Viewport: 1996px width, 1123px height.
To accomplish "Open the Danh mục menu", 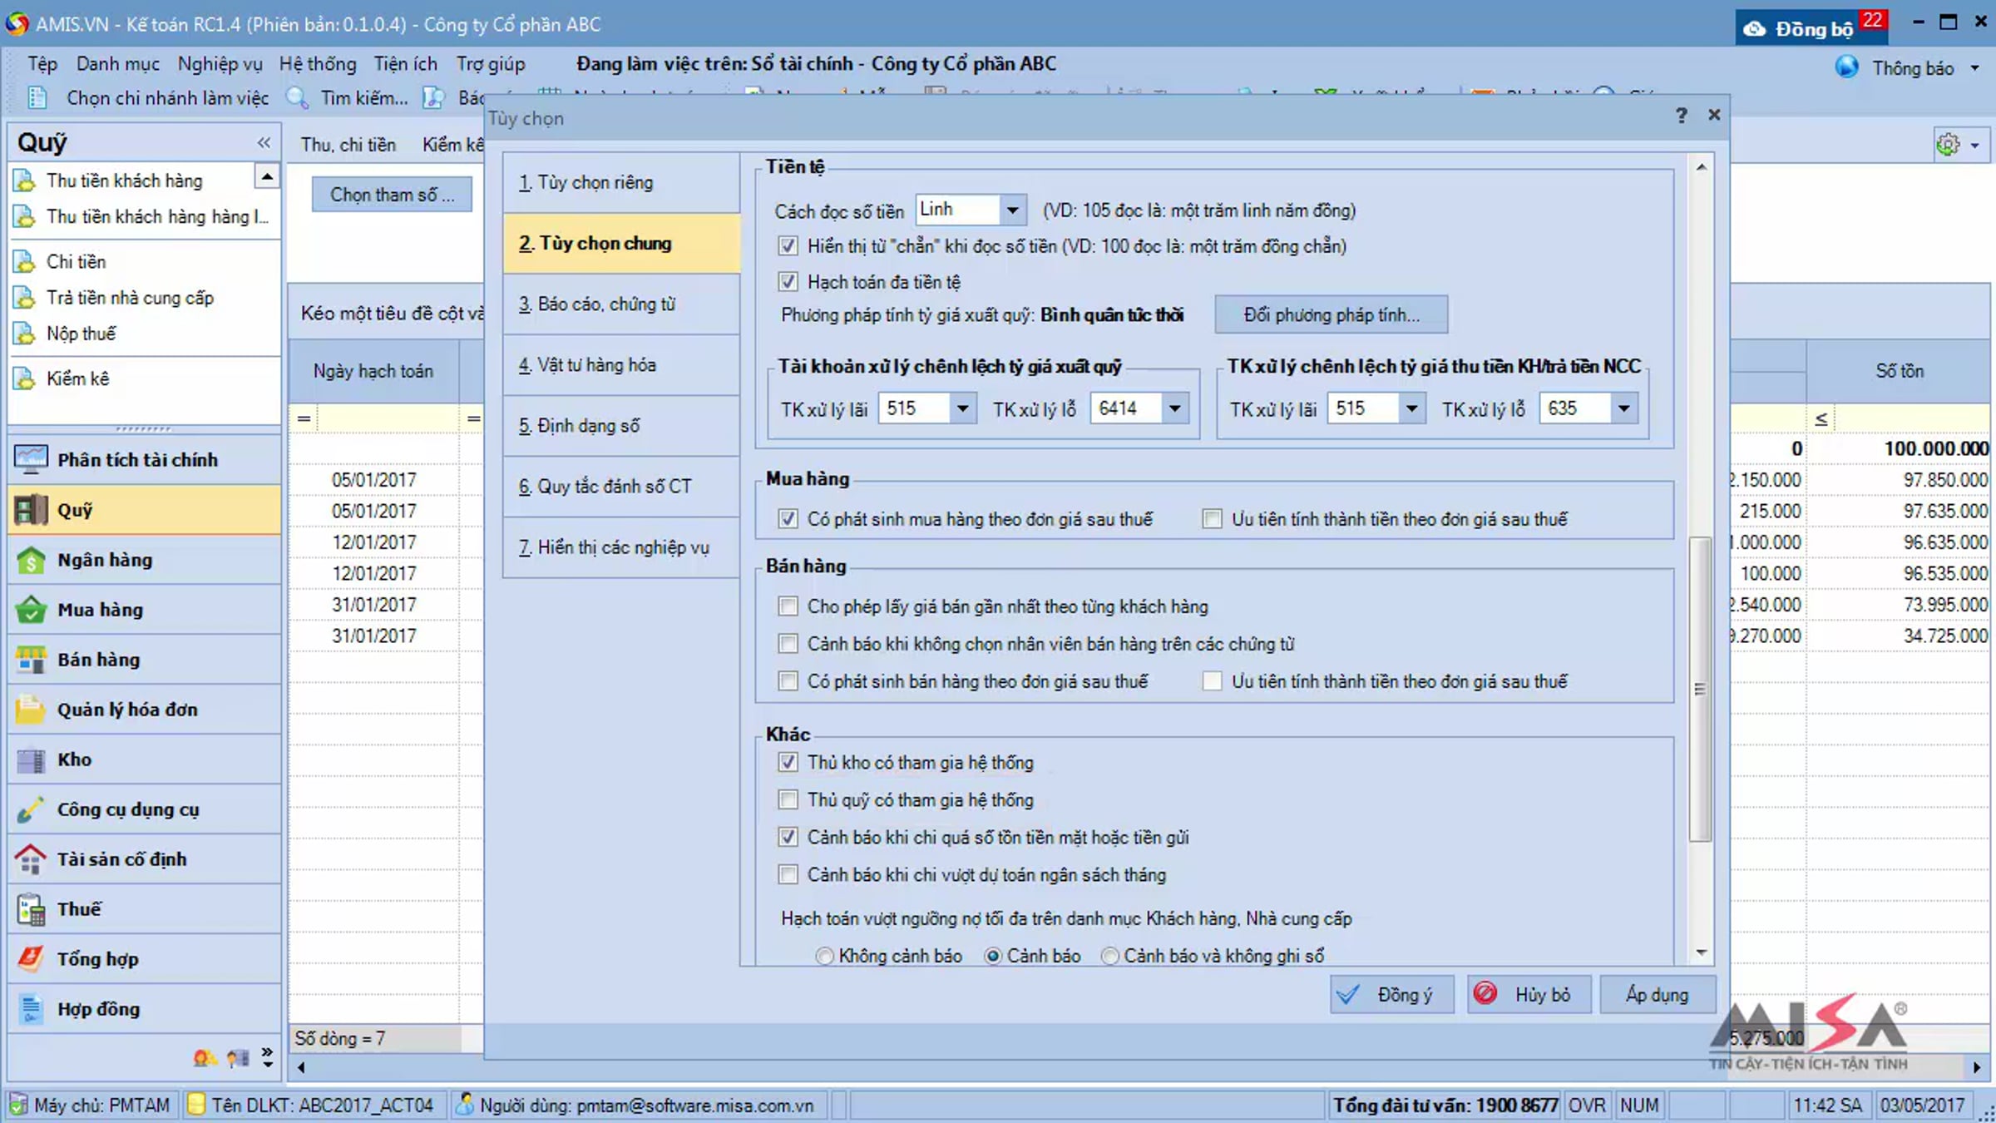I will pos(117,64).
